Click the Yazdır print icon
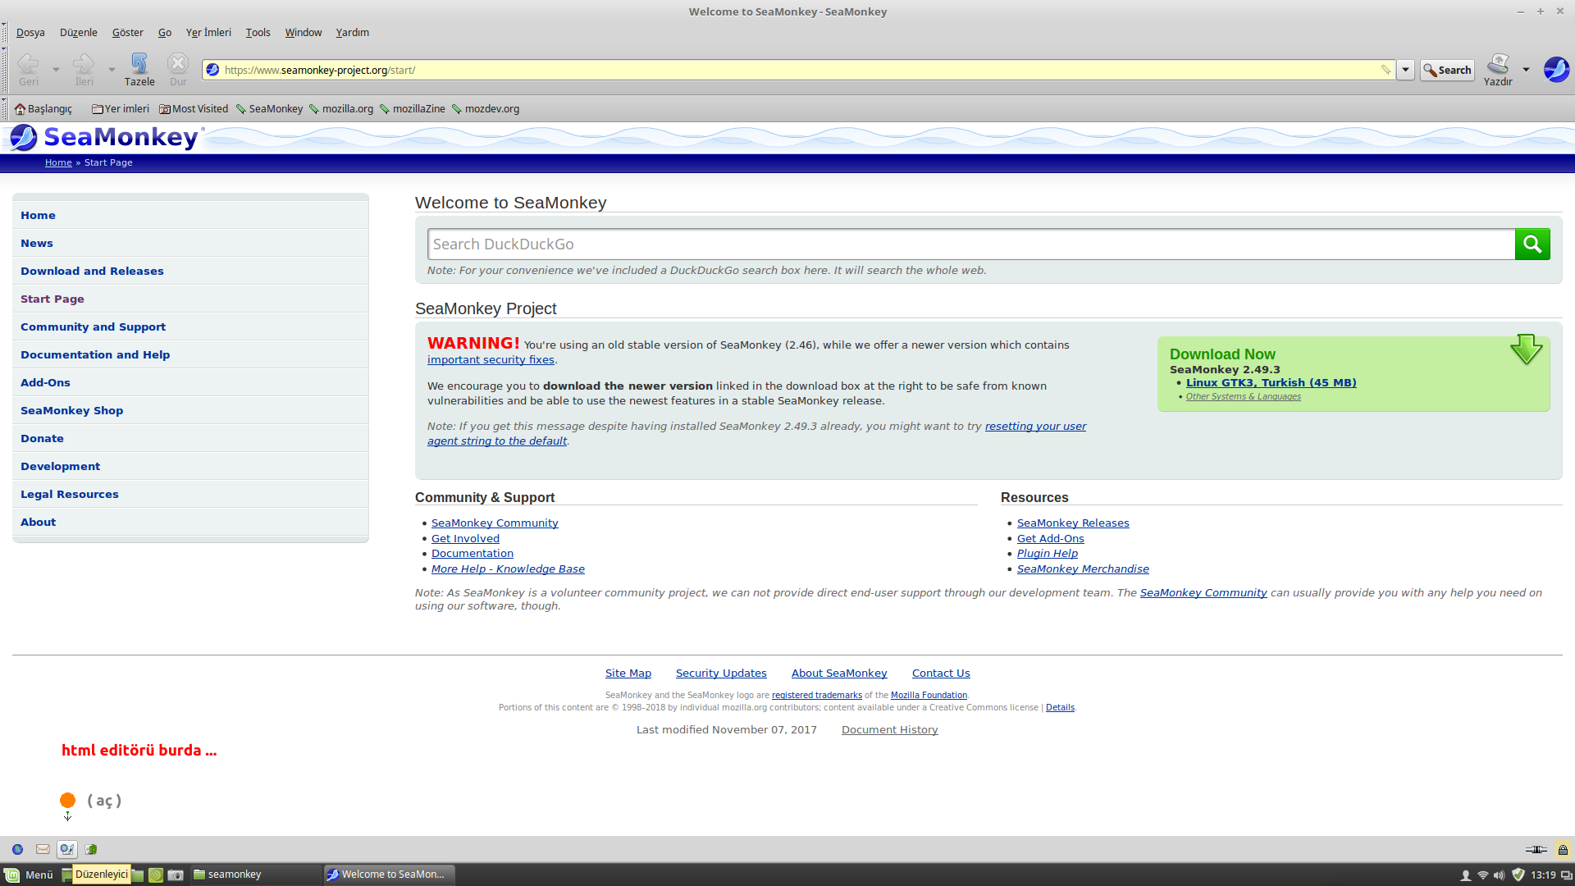The image size is (1575, 886). point(1498,64)
